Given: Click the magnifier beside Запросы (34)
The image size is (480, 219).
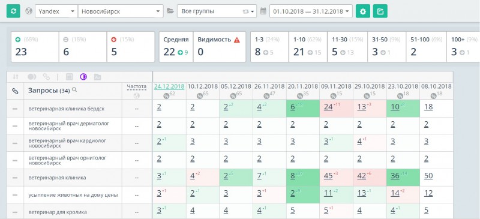Looking at the screenshot, I should point(74,90).
